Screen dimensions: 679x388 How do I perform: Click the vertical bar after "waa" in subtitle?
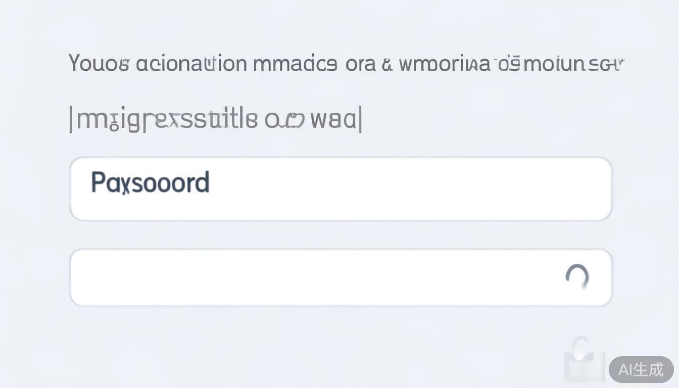pyautogui.click(x=360, y=120)
